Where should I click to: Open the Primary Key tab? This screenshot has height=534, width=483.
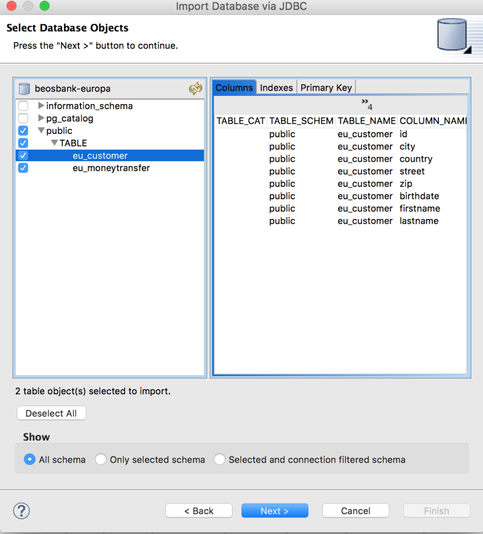(326, 87)
